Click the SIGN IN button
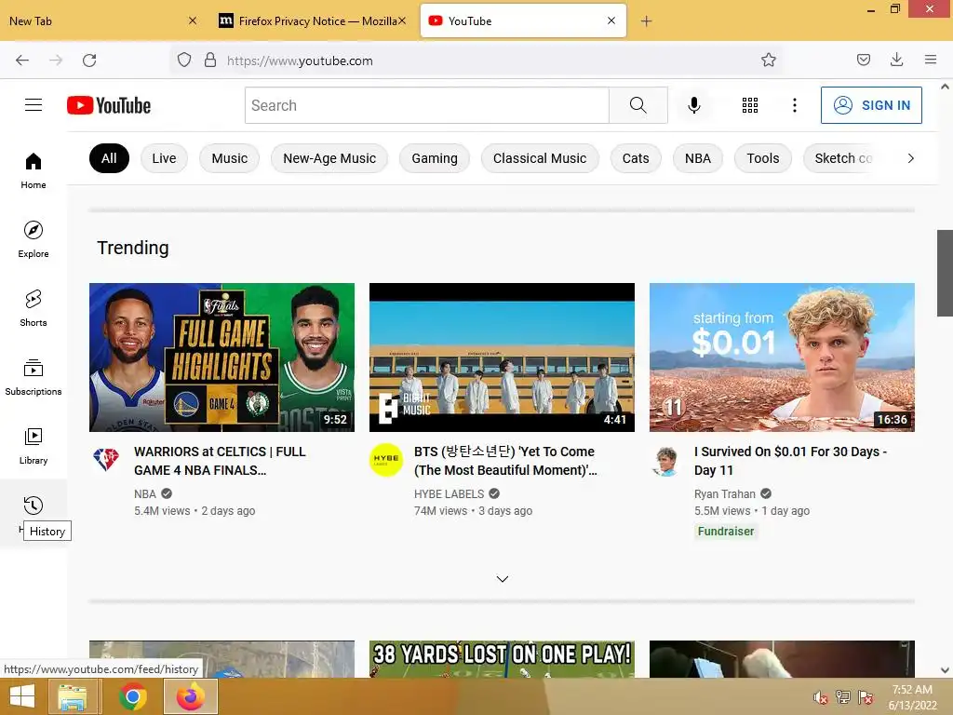 click(x=871, y=105)
